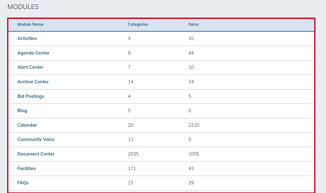Open the Blog module link
The image size is (326, 193).
click(22, 111)
